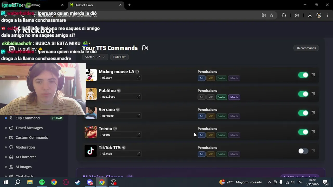This screenshot has height=187, width=333.
Task: Enable the TikTok TTS command toggle
Action: pyautogui.click(x=303, y=151)
